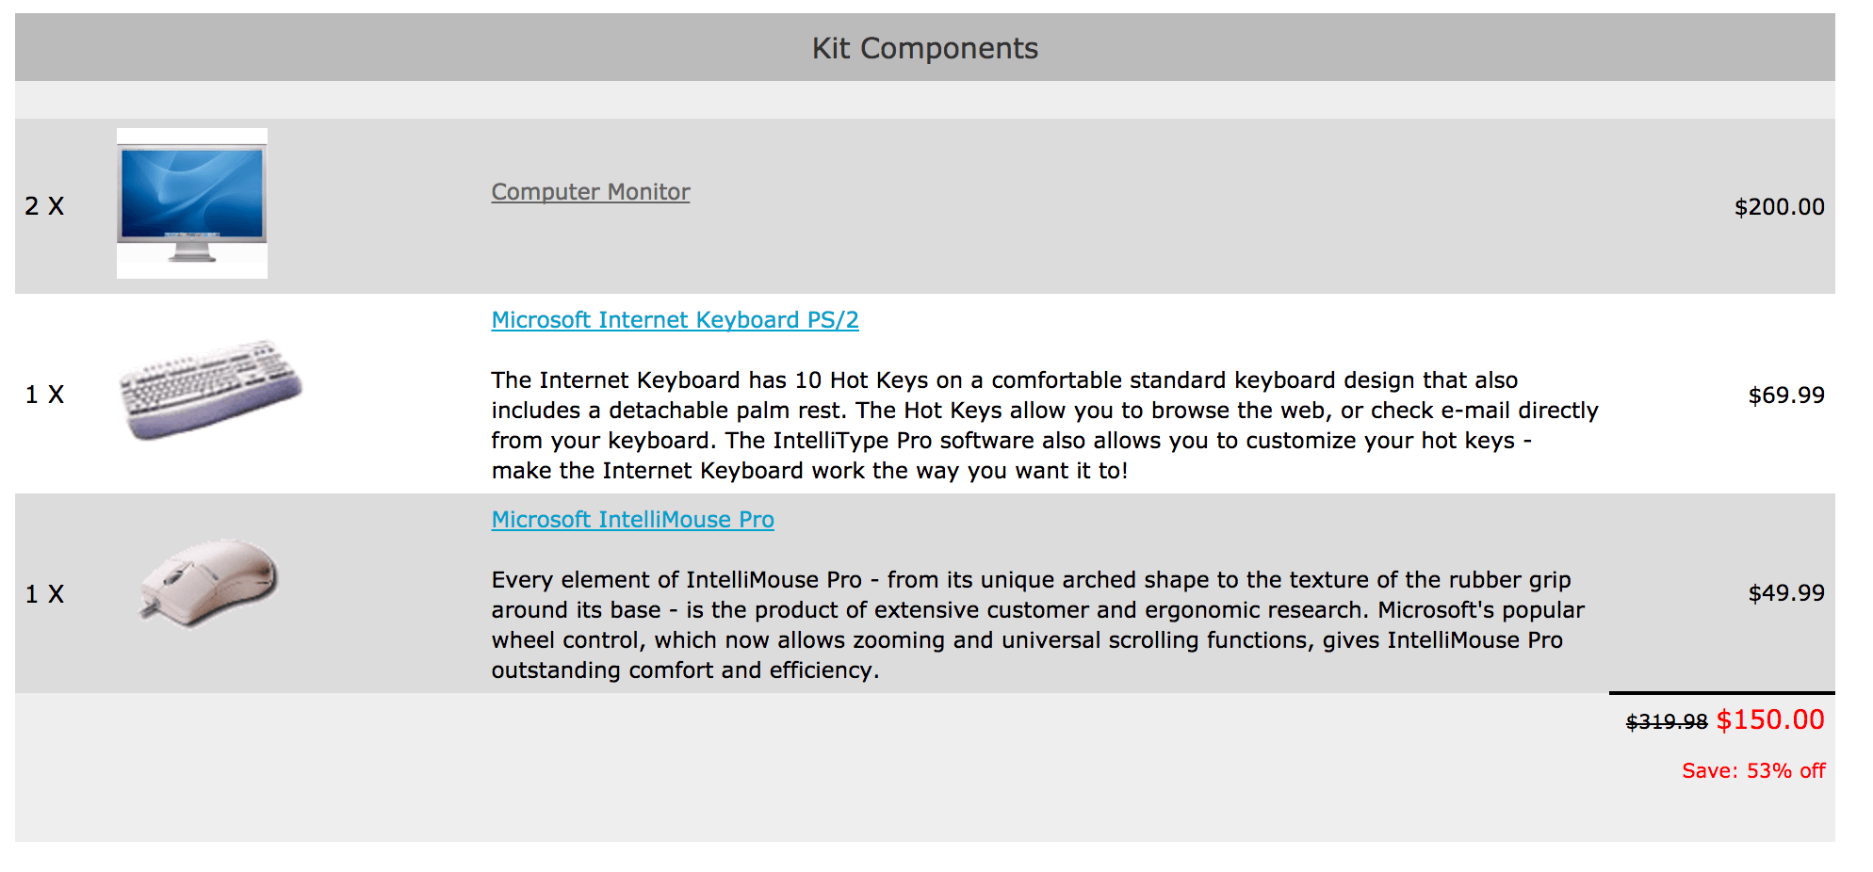
Task: Click the Kit Components header
Action: (x=925, y=48)
